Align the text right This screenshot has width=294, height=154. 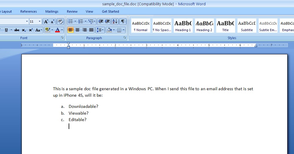[84, 30]
